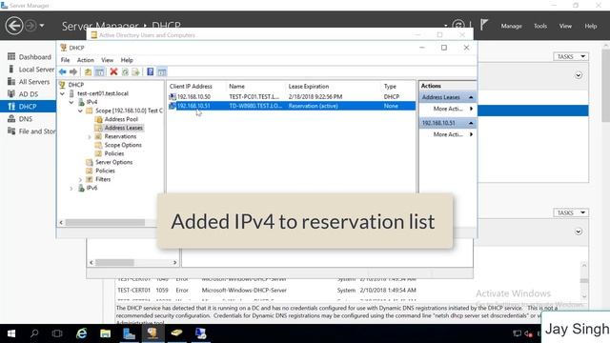Click the volume icon in system tray

point(528,333)
